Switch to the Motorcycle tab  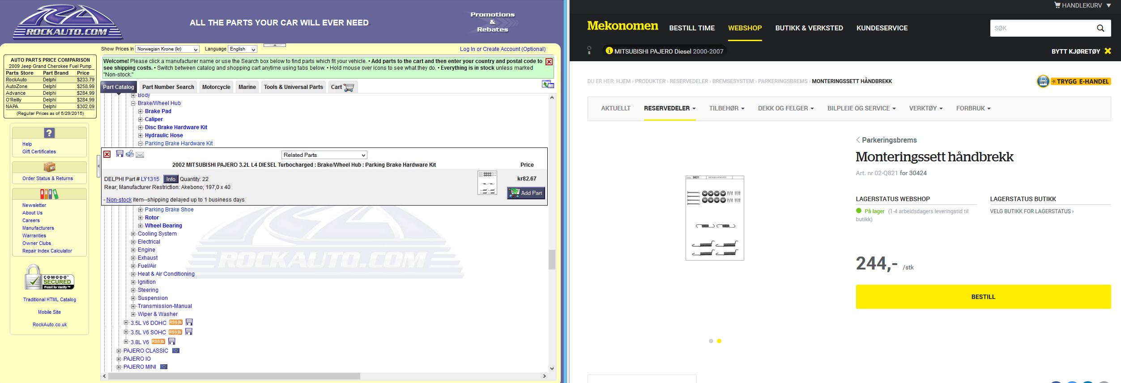point(216,87)
